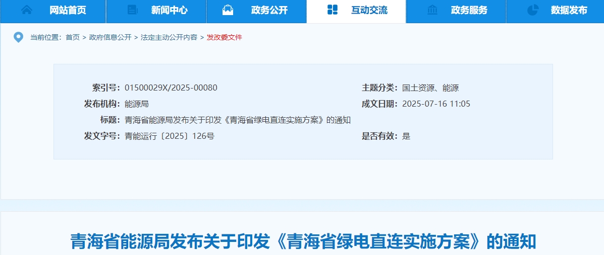Click the index number 01500029X/2025-00080
Viewport: 604px width, 255px height.
click(171, 88)
